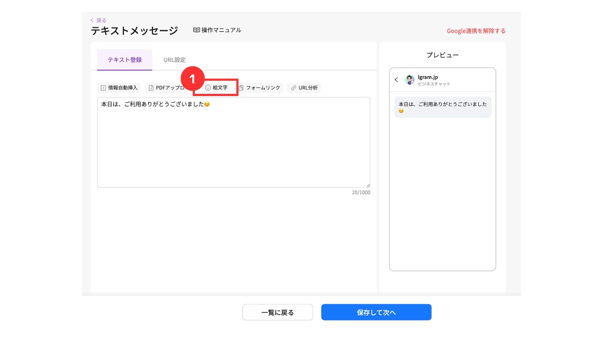Viewport: 603px width, 339px height.
Task: Click the フォームリンク copy icon
Action: click(x=241, y=88)
